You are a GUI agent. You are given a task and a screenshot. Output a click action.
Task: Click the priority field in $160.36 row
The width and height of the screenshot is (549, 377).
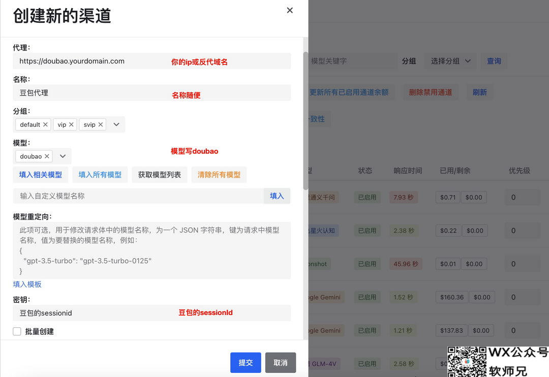(x=523, y=297)
